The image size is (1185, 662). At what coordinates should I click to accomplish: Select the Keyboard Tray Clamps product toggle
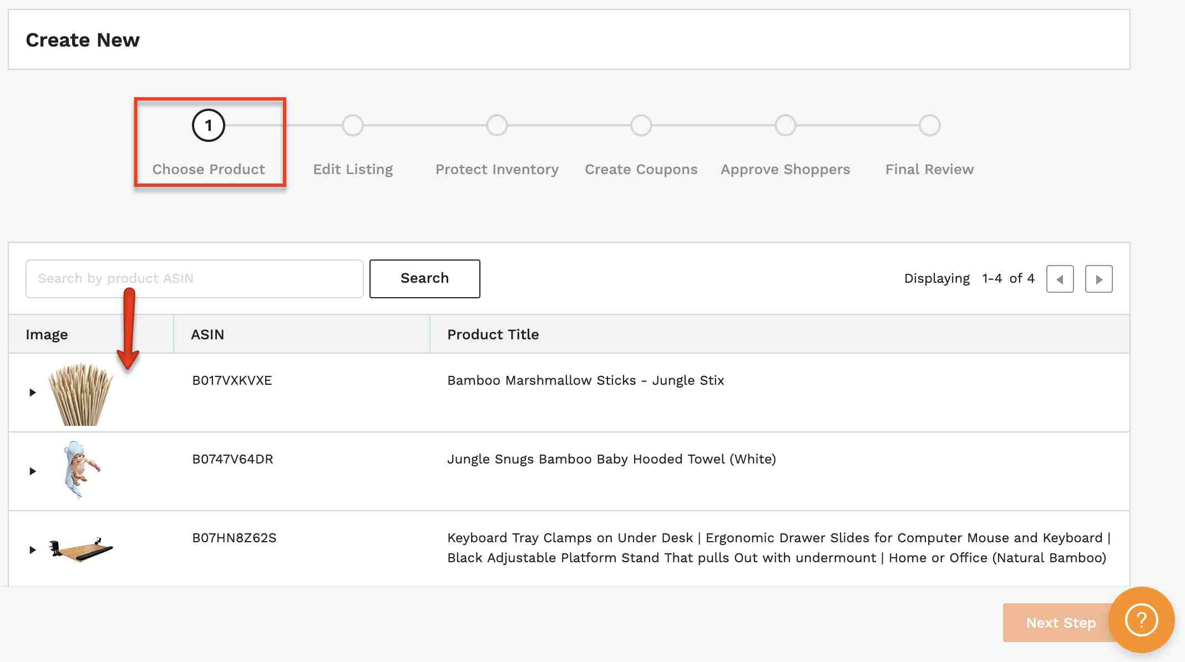click(32, 550)
